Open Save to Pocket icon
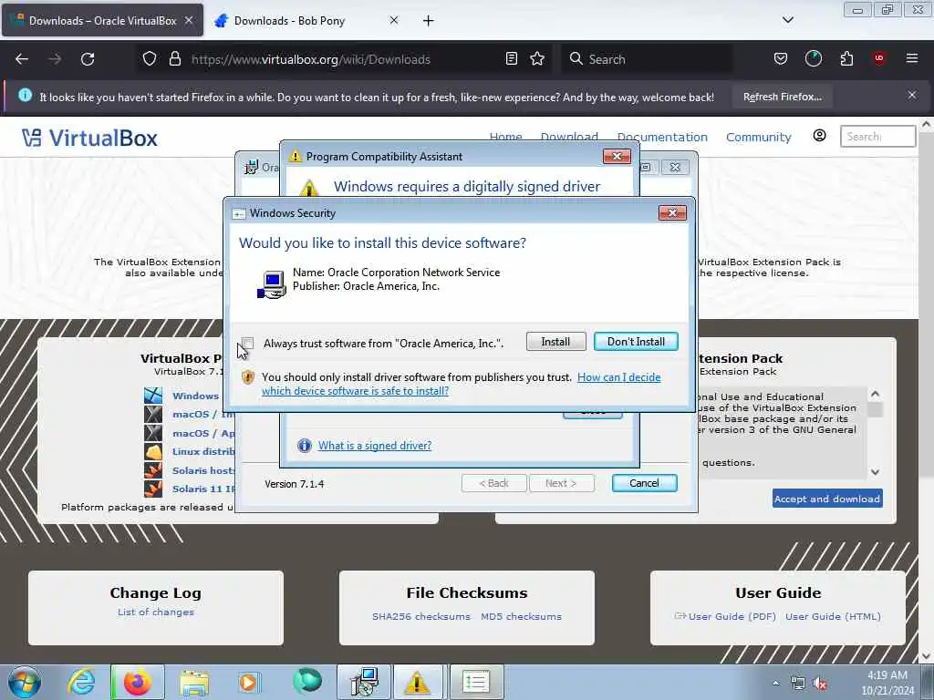The image size is (934, 700). click(x=781, y=59)
